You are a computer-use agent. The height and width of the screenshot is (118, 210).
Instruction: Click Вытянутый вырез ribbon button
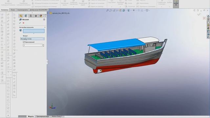tap(65, 3)
